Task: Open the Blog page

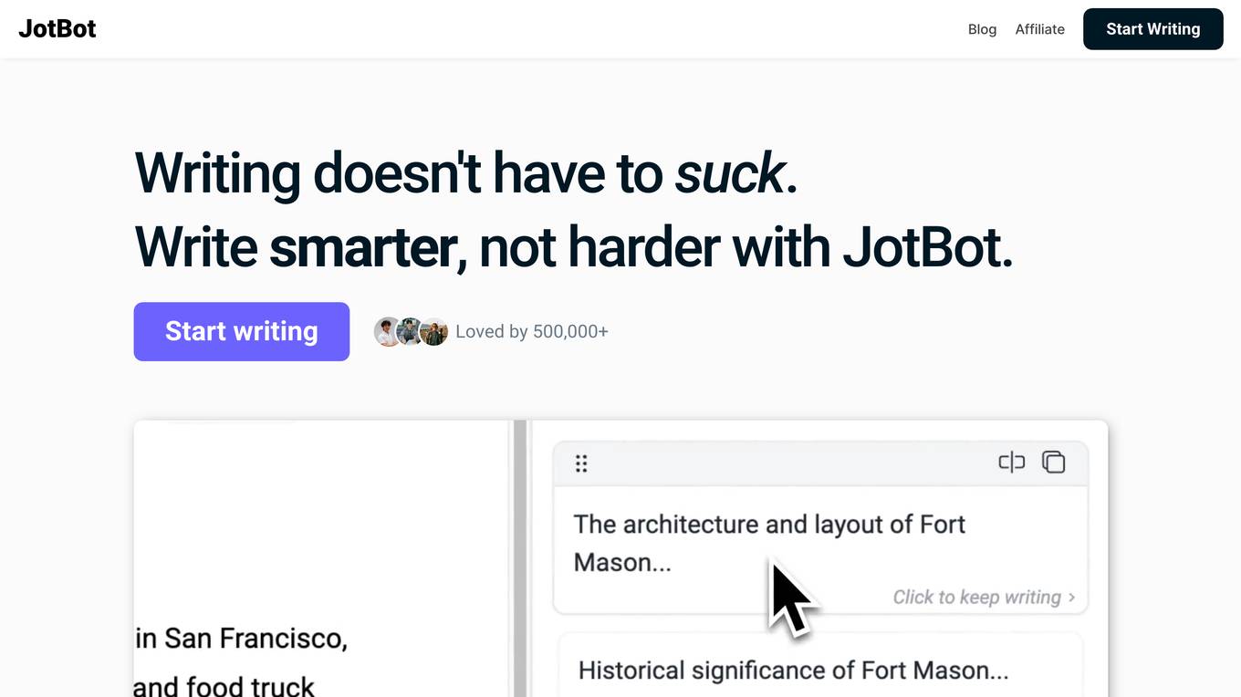Action: (982, 29)
